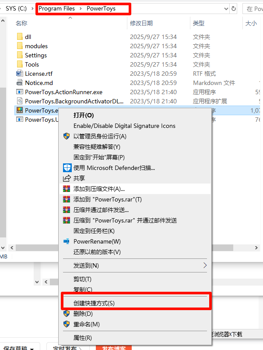
Task: Expand the 发送到 submenu arrow
Action: (205, 265)
